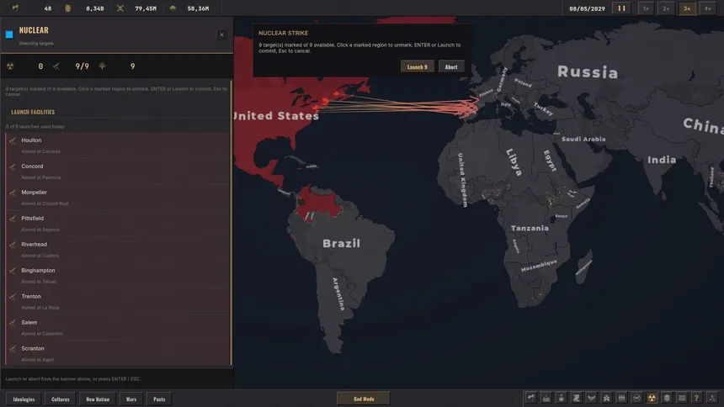Screen dimensions: 724x407
Task: Click the launch facilities list scrollbar
Action: coord(232,224)
